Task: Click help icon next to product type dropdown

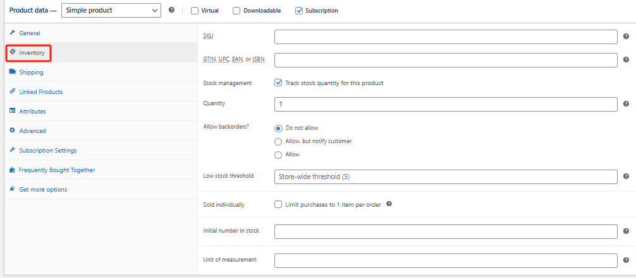Action: (x=172, y=10)
